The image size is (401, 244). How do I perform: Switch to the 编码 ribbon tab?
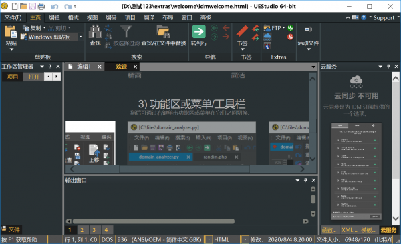(x=111, y=17)
